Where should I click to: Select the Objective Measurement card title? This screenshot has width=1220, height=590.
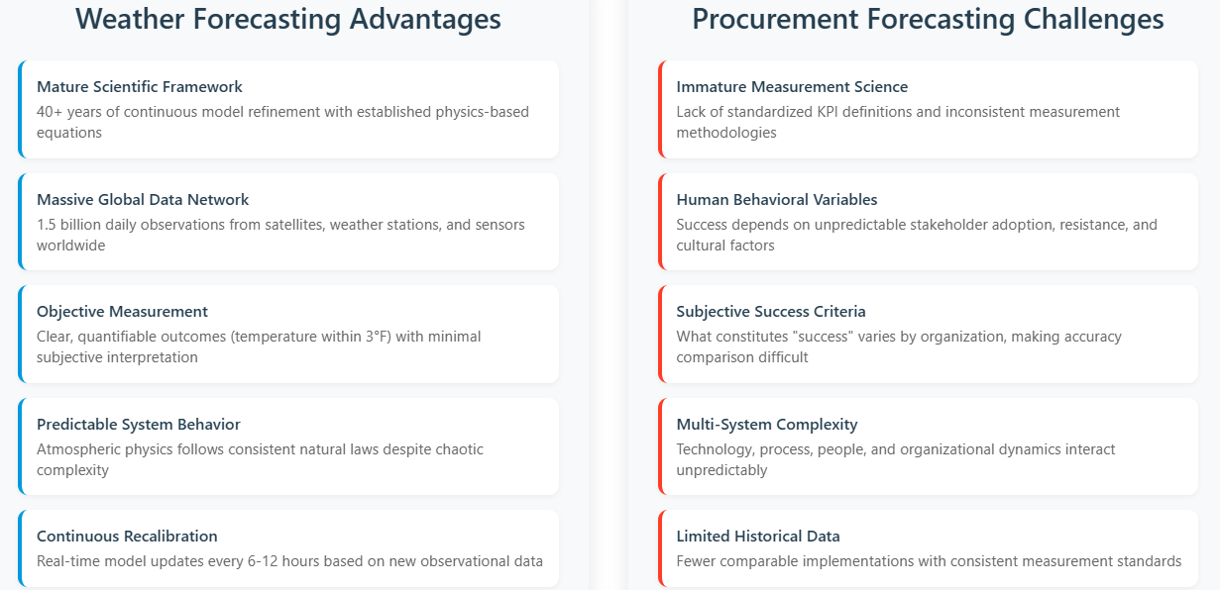tap(122, 312)
